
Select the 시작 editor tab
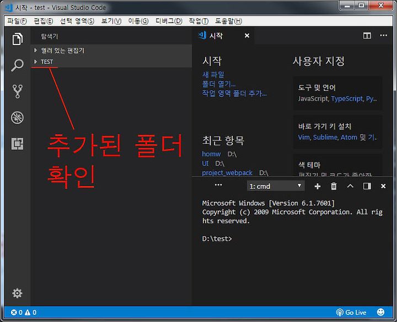tap(223, 36)
